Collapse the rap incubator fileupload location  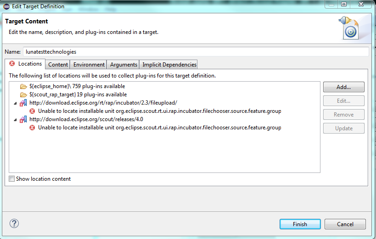15,103
